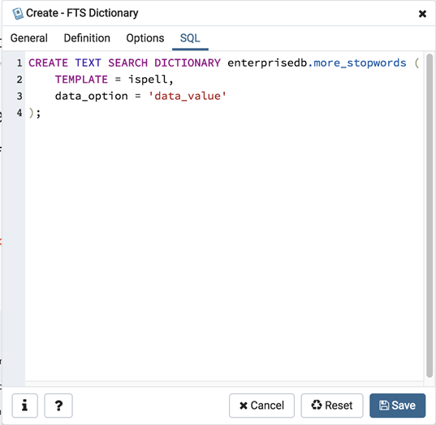Click the TEXT keyword in line 1
436x425 pixels.
click(88, 63)
